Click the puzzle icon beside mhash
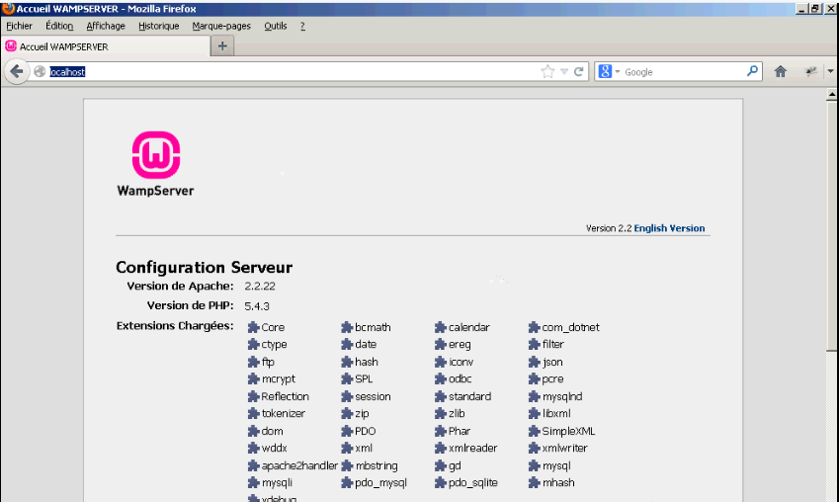 (x=534, y=483)
